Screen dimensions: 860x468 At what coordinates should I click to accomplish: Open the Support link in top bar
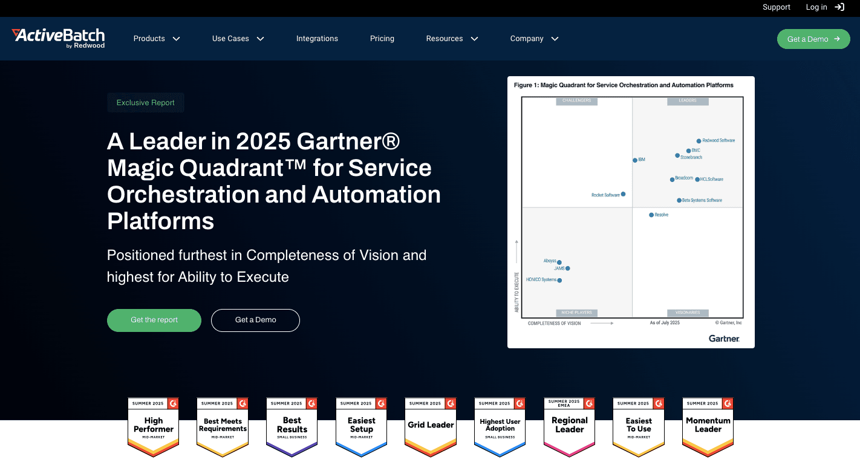click(x=776, y=7)
